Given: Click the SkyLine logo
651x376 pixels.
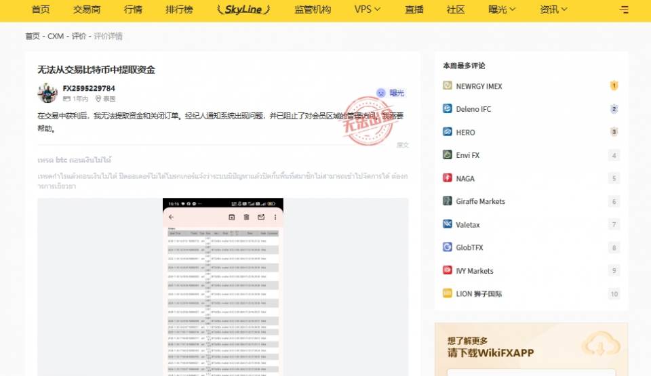Looking at the screenshot, I should tap(243, 9).
